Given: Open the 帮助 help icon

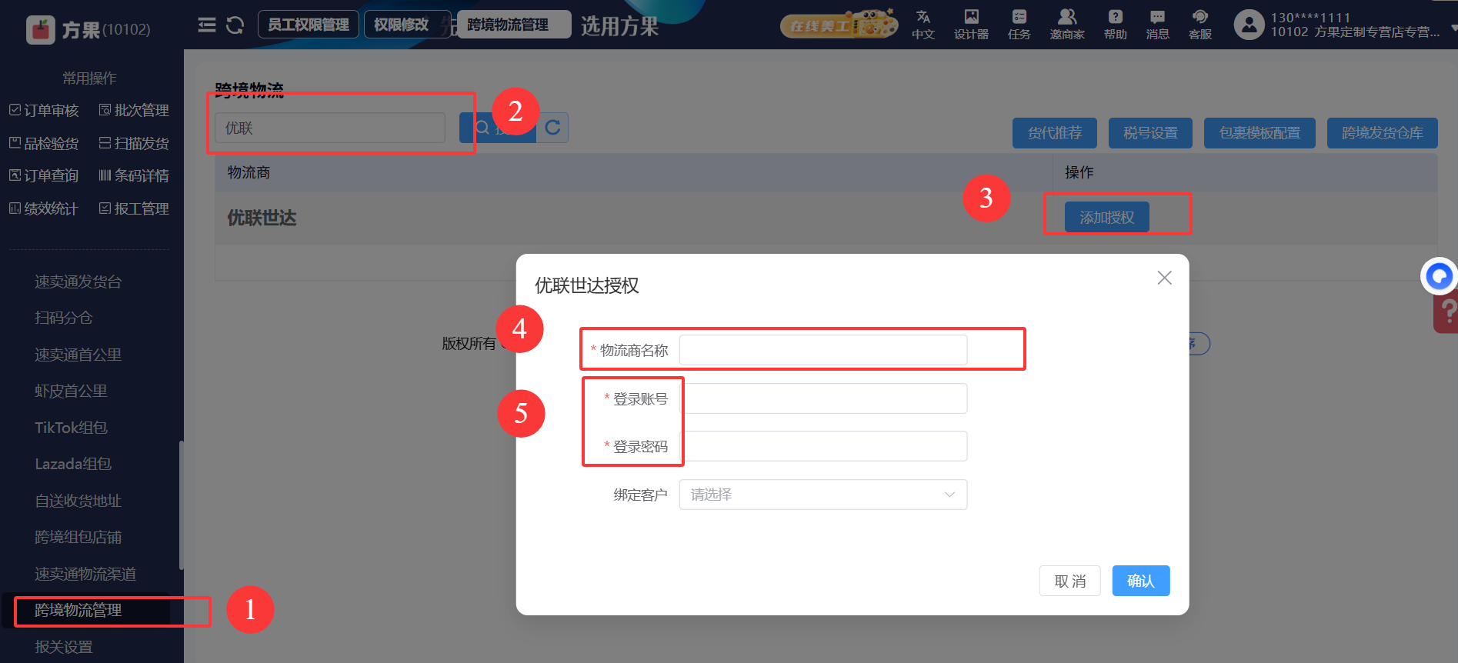Looking at the screenshot, I should pos(1116,25).
